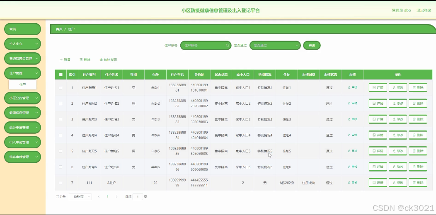Click 修改 for 住户账号4 row

(398, 135)
